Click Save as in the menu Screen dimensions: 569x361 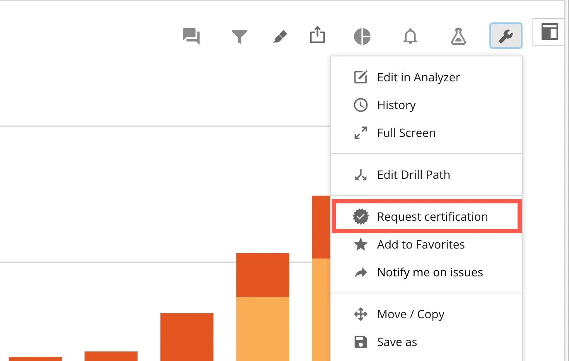pos(426,342)
